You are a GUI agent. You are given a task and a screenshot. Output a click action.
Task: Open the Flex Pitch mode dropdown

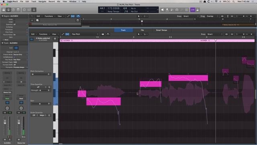pyautogui.click(x=85, y=34)
